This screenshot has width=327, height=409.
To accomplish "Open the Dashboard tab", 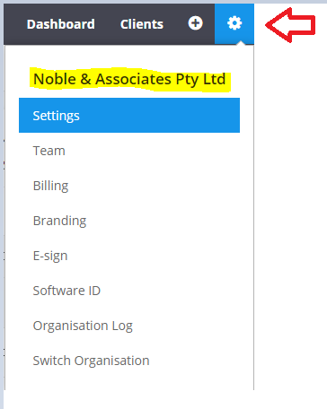I will click(x=61, y=24).
